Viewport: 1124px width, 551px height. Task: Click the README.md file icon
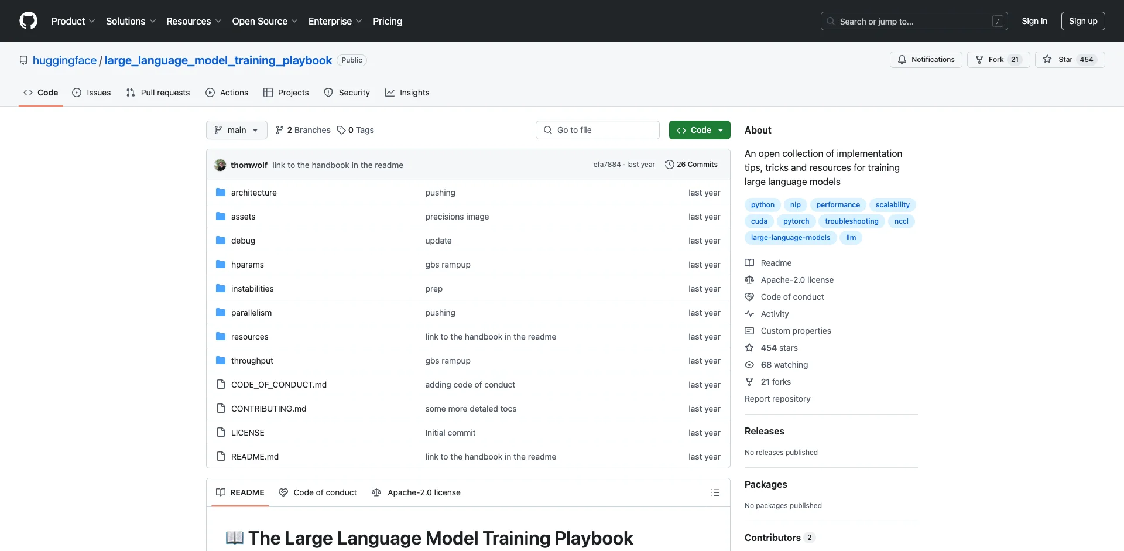221,457
